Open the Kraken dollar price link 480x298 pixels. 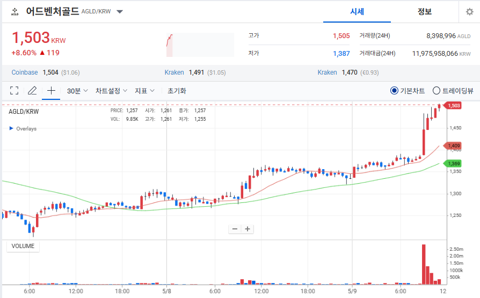tap(174, 72)
